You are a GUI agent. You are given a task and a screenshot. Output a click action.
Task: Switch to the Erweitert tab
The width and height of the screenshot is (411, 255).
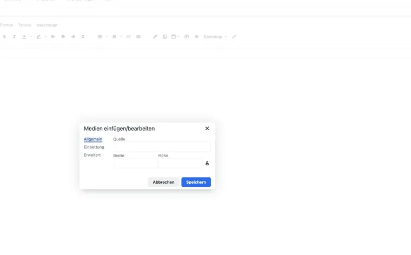click(92, 155)
